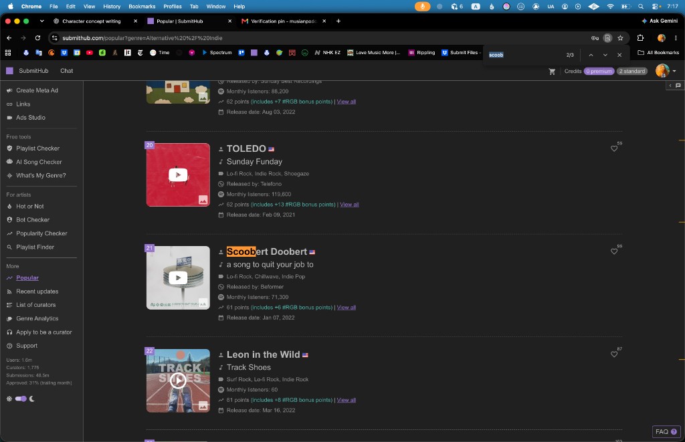Click the find-in-page search field
Viewport: 685px width, 442px height.
pyautogui.click(x=524, y=55)
